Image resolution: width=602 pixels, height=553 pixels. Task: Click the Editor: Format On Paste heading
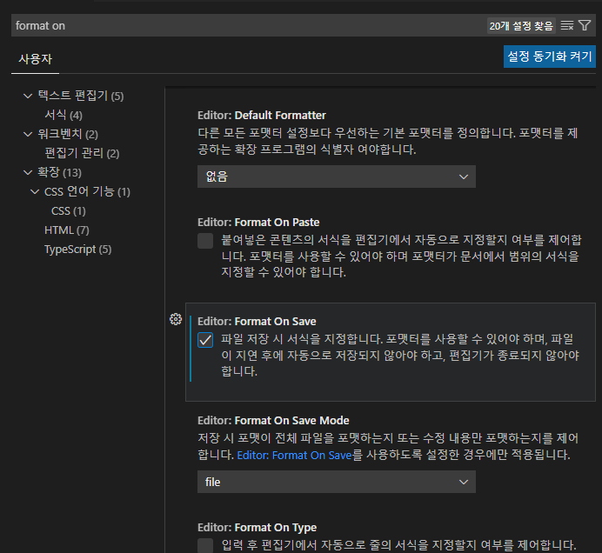[258, 223]
